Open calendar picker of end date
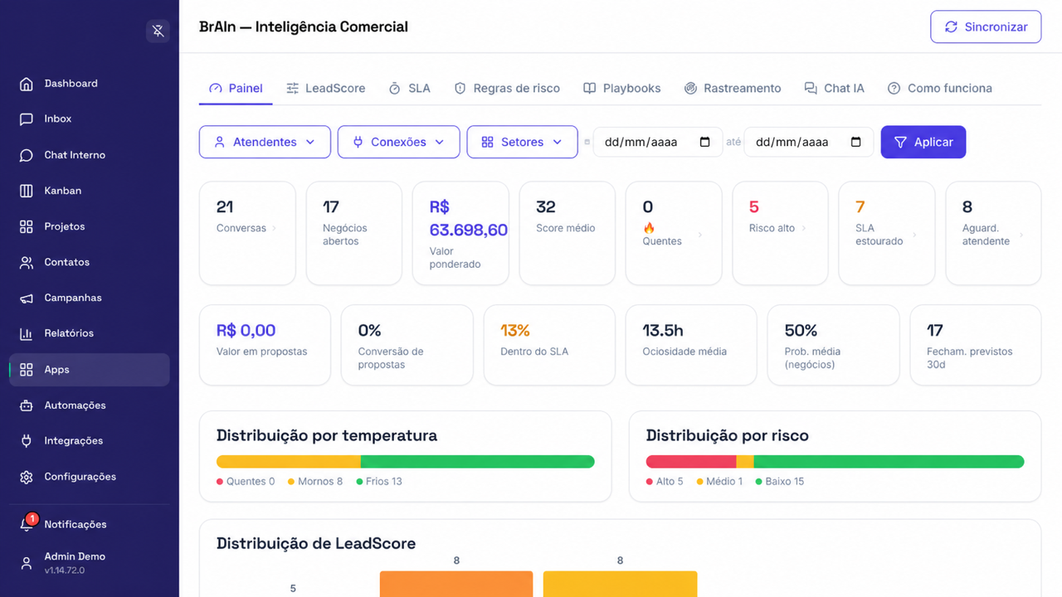Viewport: 1062px width, 597px height. (x=856, y=142)
